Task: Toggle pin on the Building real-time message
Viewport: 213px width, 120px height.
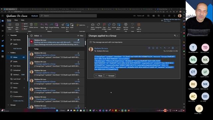Action: point(79,40)
